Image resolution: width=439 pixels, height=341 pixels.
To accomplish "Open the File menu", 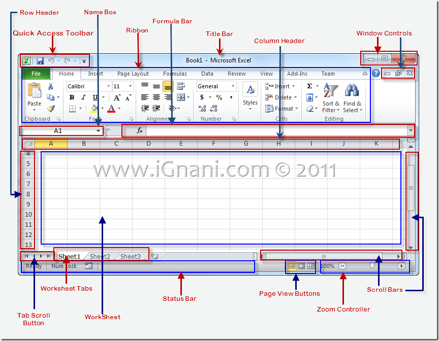I will [36, 74].
